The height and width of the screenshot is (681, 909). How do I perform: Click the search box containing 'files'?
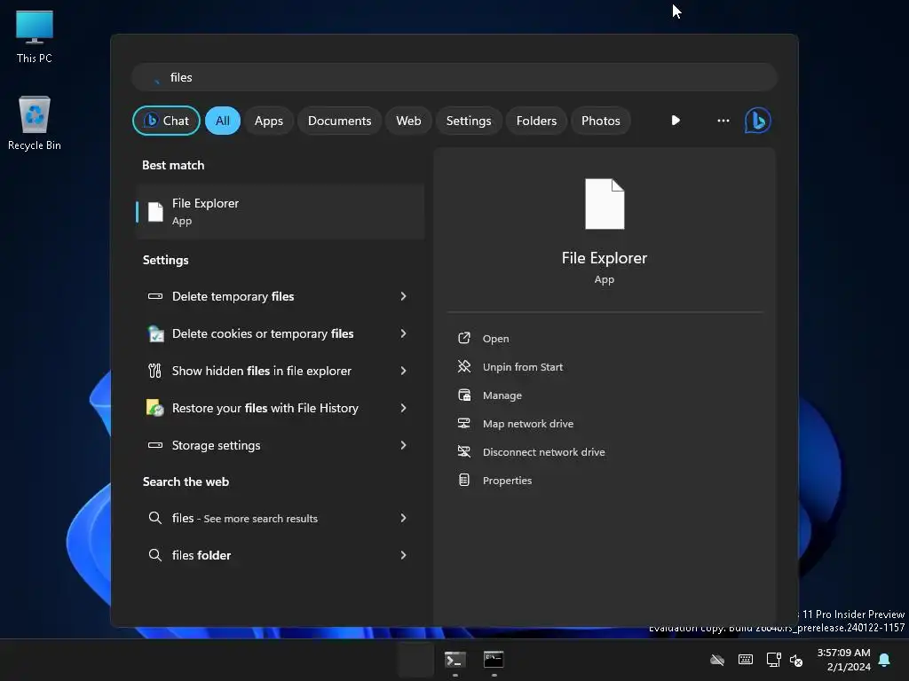(454, 77)
